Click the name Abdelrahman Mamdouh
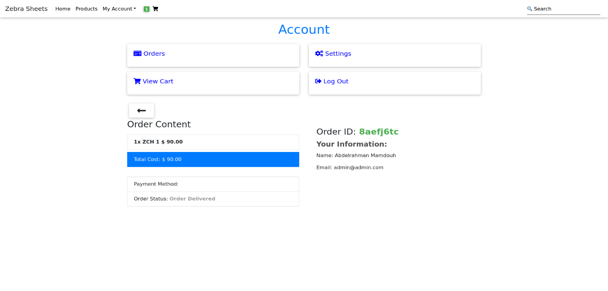 365,155
